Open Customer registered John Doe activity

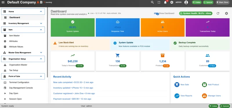click(74, 93)
